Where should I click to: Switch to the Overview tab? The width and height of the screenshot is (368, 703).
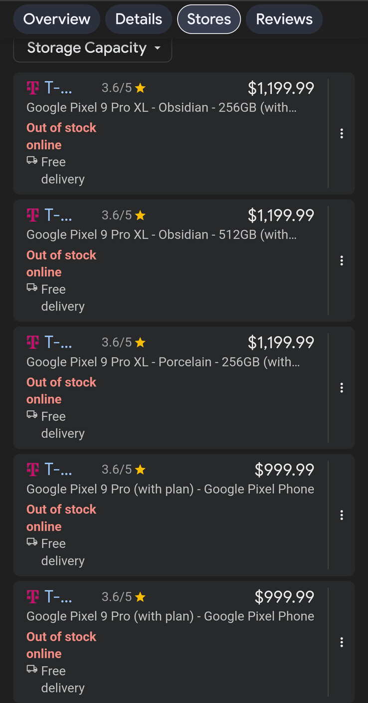tap(56, 19)
